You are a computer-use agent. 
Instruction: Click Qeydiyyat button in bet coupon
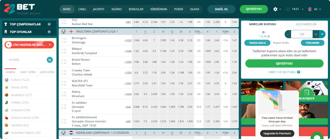(x=284, y=64)
